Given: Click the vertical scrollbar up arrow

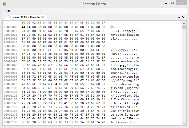Looking at the screenshot, I should click(x=184, y=23).
